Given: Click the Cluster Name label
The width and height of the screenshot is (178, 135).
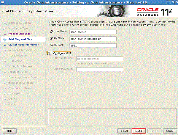Looking at the screenshot, I should click(59, 31).
